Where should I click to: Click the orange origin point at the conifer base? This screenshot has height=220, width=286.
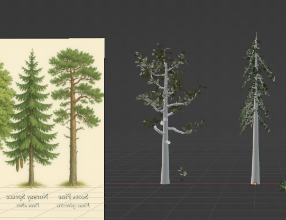click(255, 184)
